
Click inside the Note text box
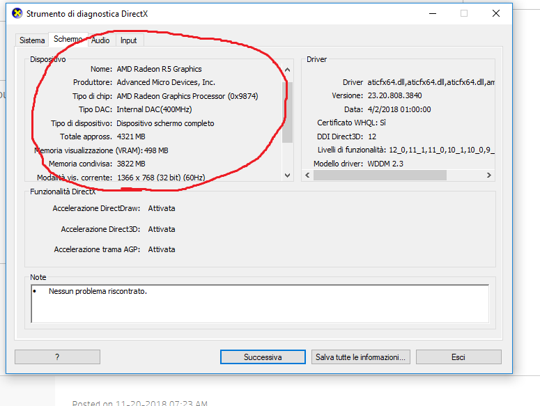(260, 304)
